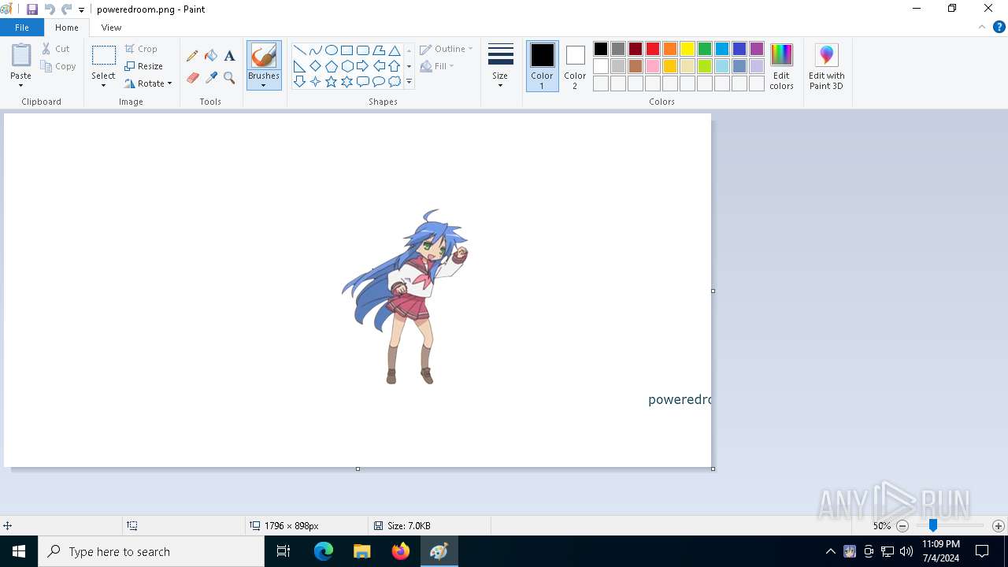Choose the Oval shape

pos(331,50)
